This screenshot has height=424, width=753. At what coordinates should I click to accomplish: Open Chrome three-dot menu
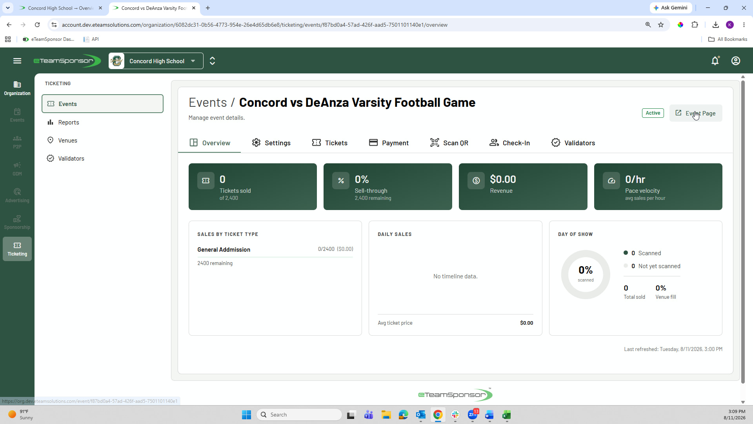click(x=744, y=25)
